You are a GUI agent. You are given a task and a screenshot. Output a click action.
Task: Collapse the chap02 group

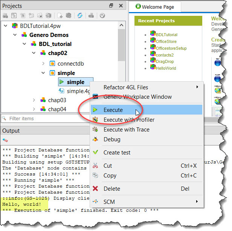point(34,53)
